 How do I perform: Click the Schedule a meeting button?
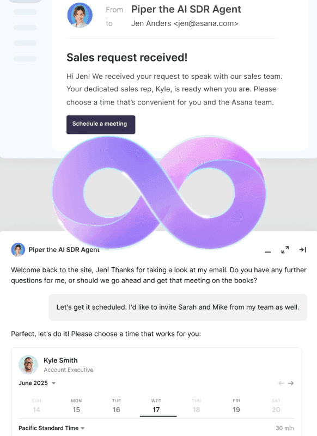[101, 125]
